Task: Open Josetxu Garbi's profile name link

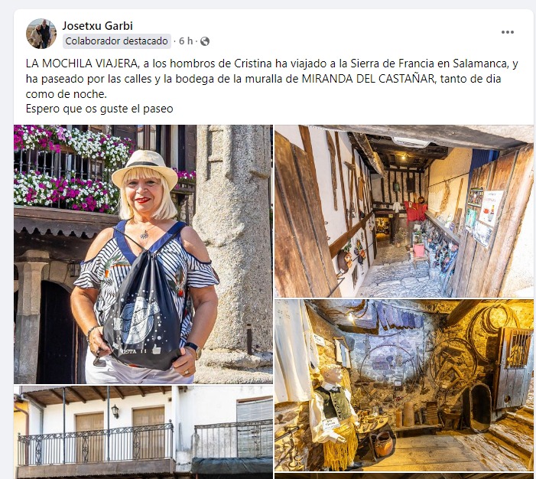Action: (97, 26)
